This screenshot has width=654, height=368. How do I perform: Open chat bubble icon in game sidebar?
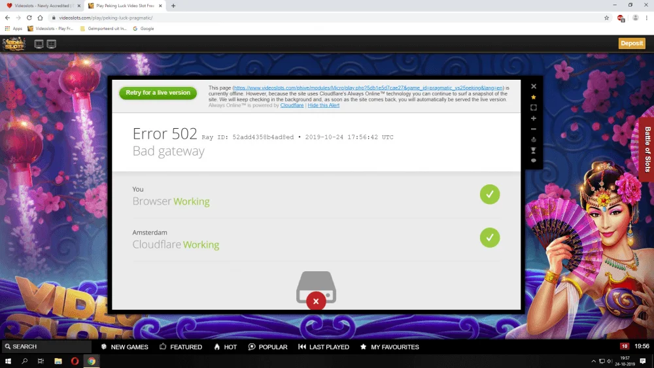click(534, 161)
